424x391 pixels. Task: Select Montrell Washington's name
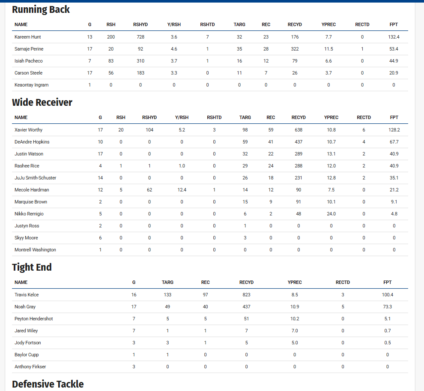pyautogui.click(x=35, y=250)
